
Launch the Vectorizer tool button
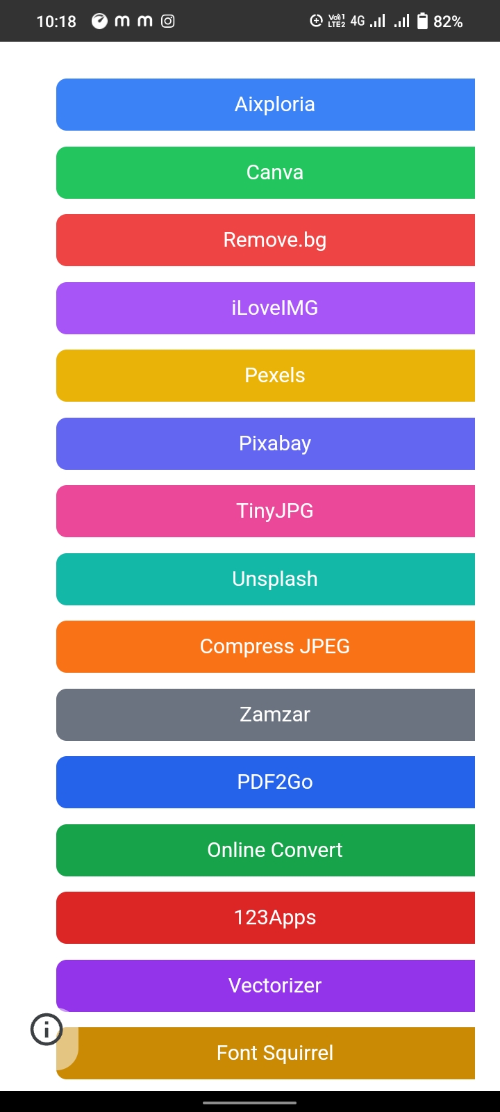[274, 986]
